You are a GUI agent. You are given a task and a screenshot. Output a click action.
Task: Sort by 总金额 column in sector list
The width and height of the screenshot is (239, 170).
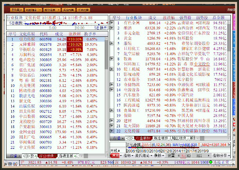(x=218, y=18)
